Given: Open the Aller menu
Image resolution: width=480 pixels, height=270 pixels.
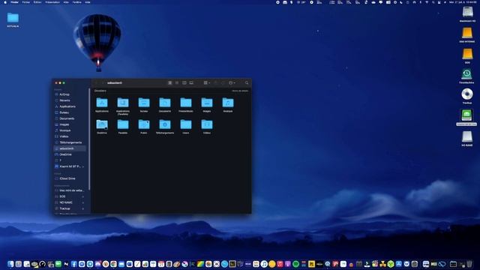Looking at the screenshot, I should [x=66, y=2].
